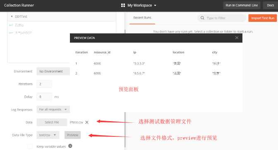
Task: Toggle Keep variable values checkbox
Action: pos(30,146)
